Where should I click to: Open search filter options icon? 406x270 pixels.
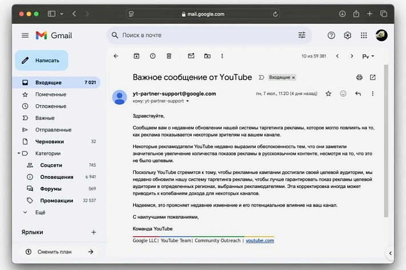click(302, 35)
